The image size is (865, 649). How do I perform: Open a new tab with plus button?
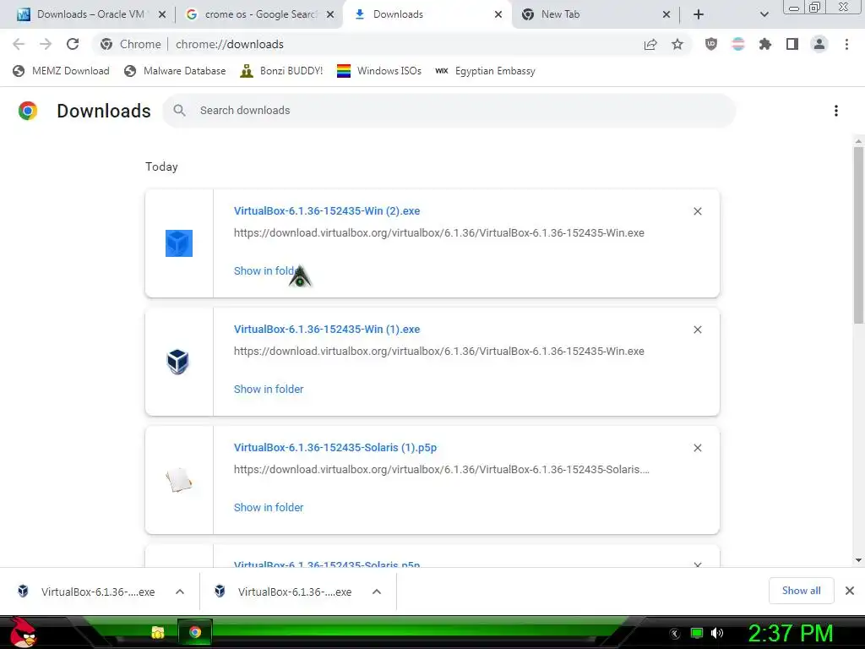click(x=699, y=14)
